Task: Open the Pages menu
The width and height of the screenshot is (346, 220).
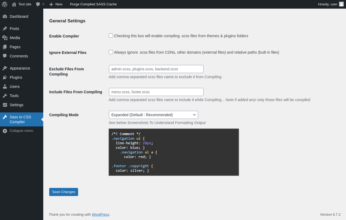Action: coord(22,47)
